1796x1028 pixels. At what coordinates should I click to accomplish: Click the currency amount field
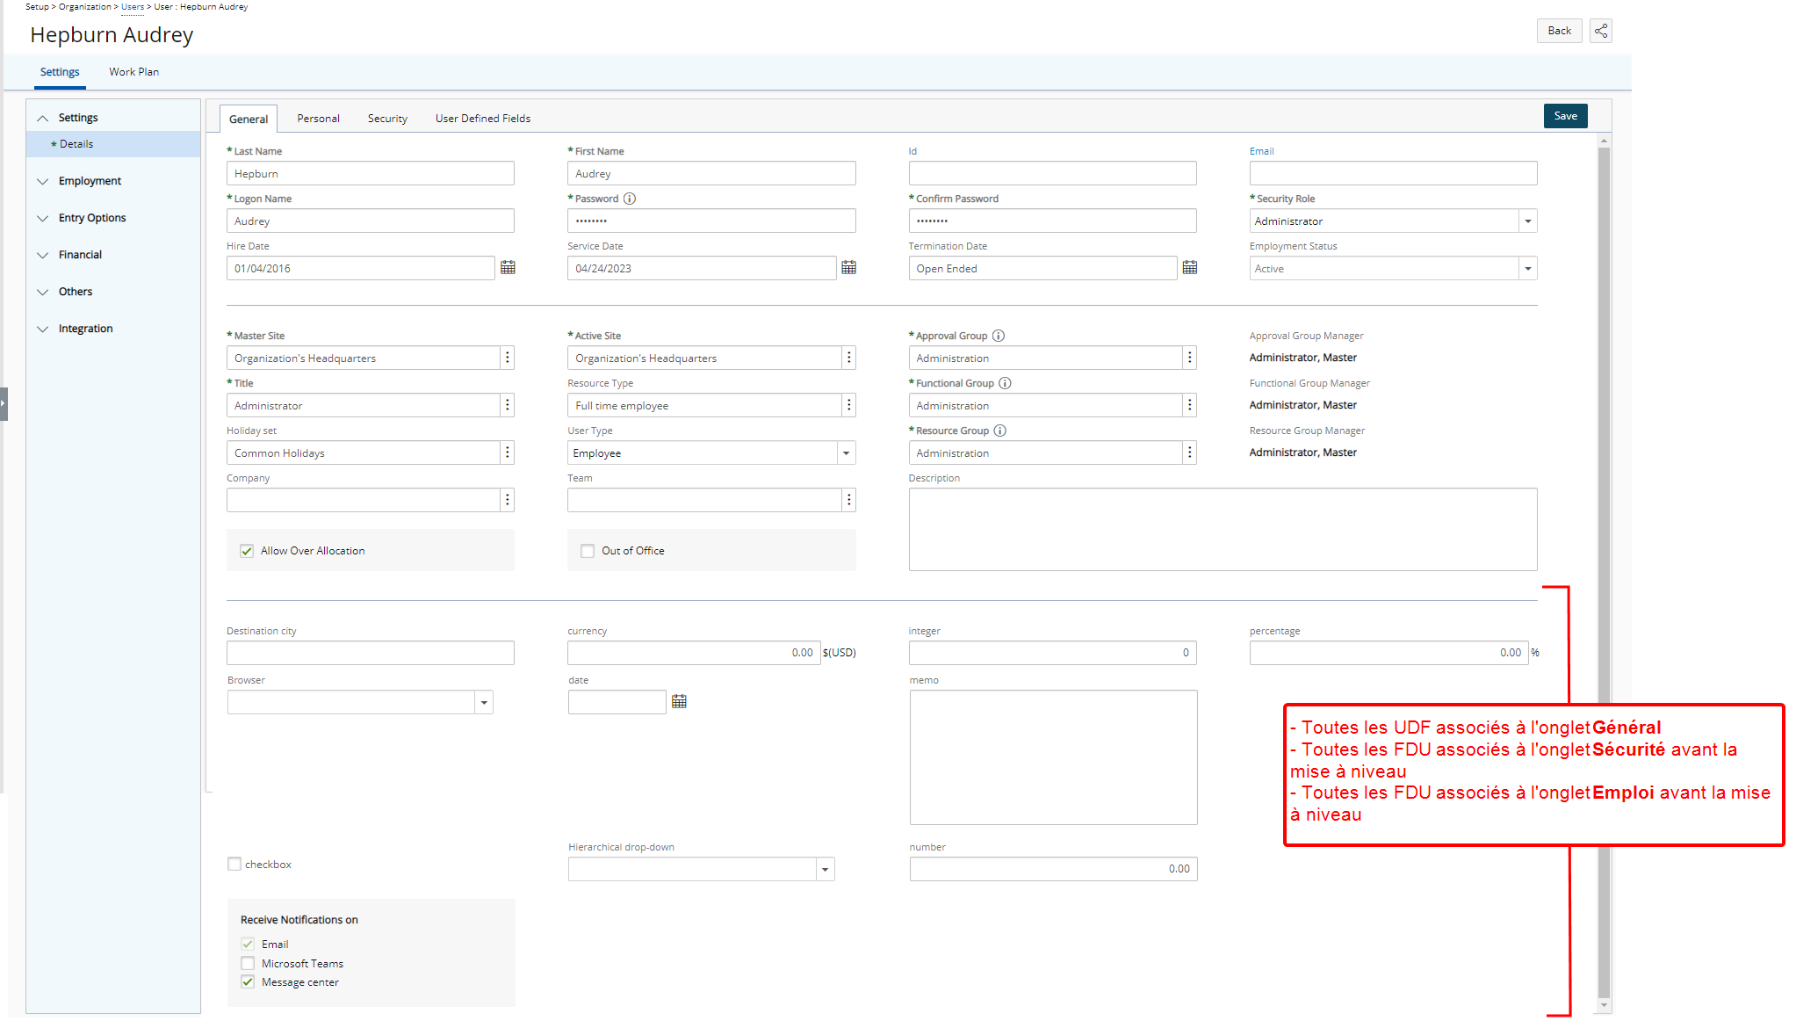click(694, 653)
